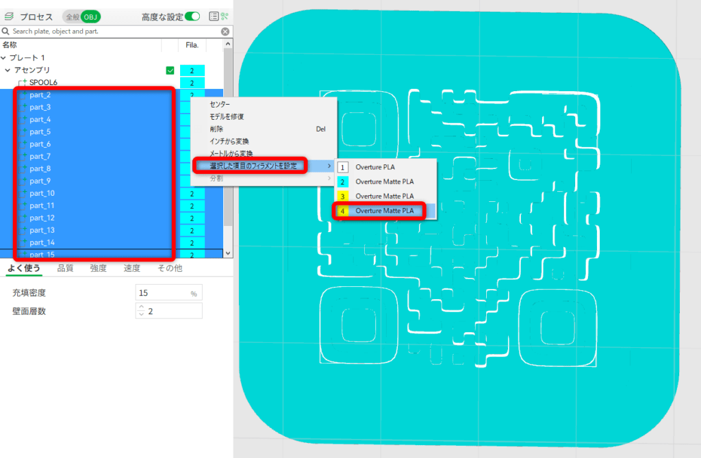Click the 充填密度 value field
701x458 pixels.
(x=168, y=293)
